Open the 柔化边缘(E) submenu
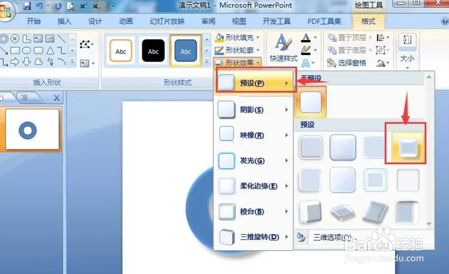449x274 pixels. click(253, 186)
